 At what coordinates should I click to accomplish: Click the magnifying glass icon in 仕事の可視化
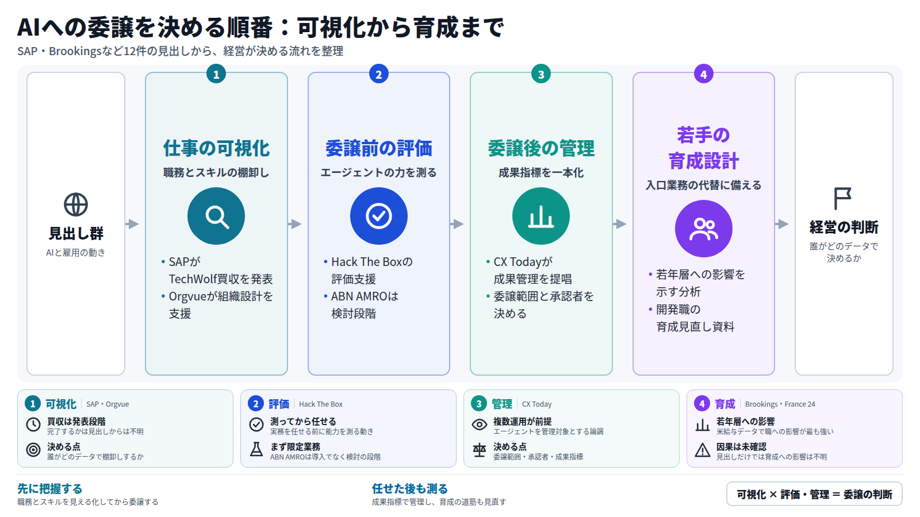tap(216, 216)
